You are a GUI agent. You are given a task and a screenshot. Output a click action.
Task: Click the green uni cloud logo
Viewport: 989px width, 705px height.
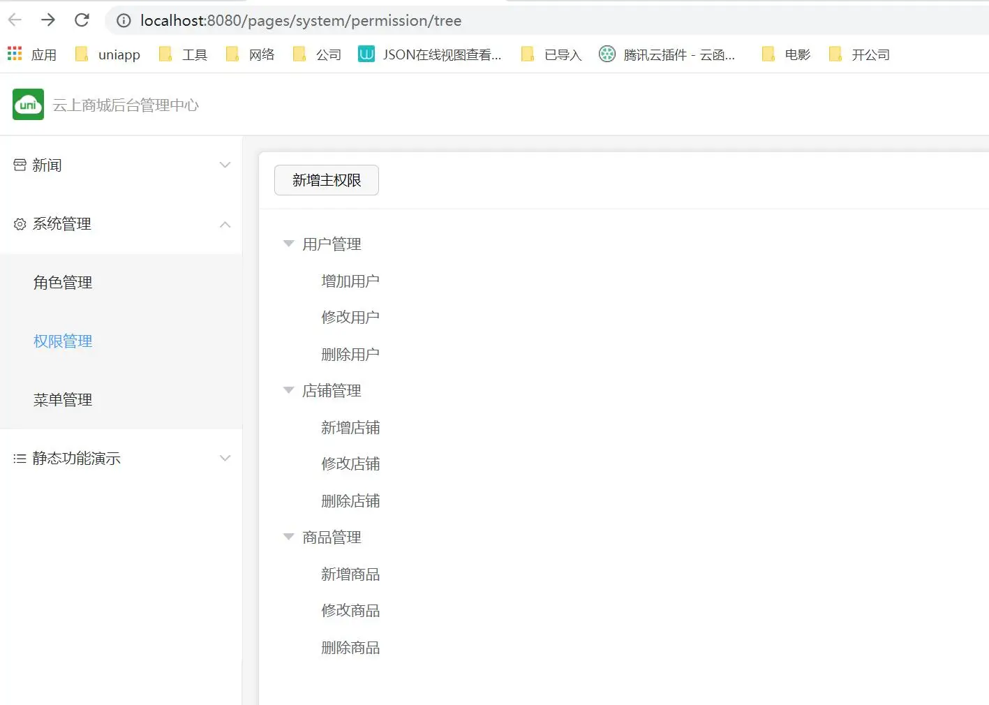(x=28, y=105)
